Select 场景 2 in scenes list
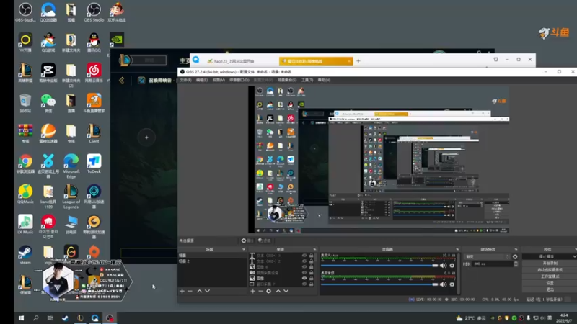This screenshot has width=577, height=324. tap(212, 261)
